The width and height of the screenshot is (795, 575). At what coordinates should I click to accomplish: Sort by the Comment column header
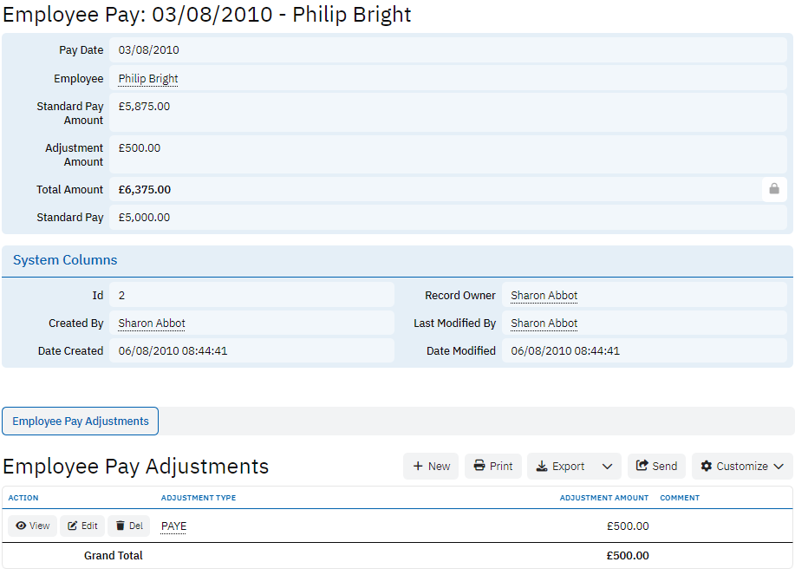[680, 498]
